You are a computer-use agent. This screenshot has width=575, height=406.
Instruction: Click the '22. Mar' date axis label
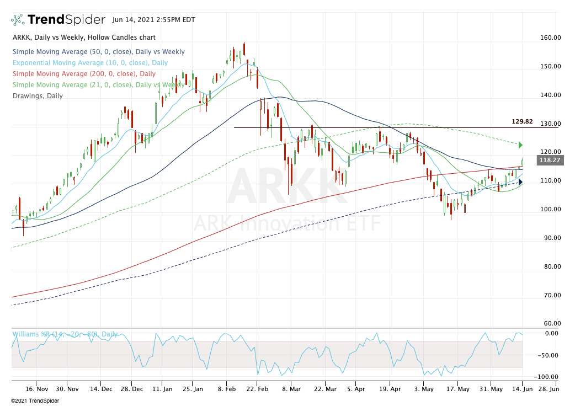point(325,389)
